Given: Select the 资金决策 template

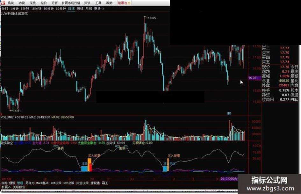Looking at the screenshot, I should tap(82, 183).
